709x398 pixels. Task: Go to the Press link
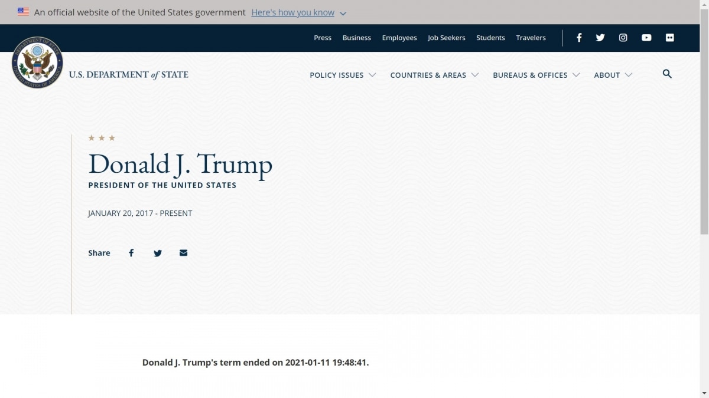(323, 38)
